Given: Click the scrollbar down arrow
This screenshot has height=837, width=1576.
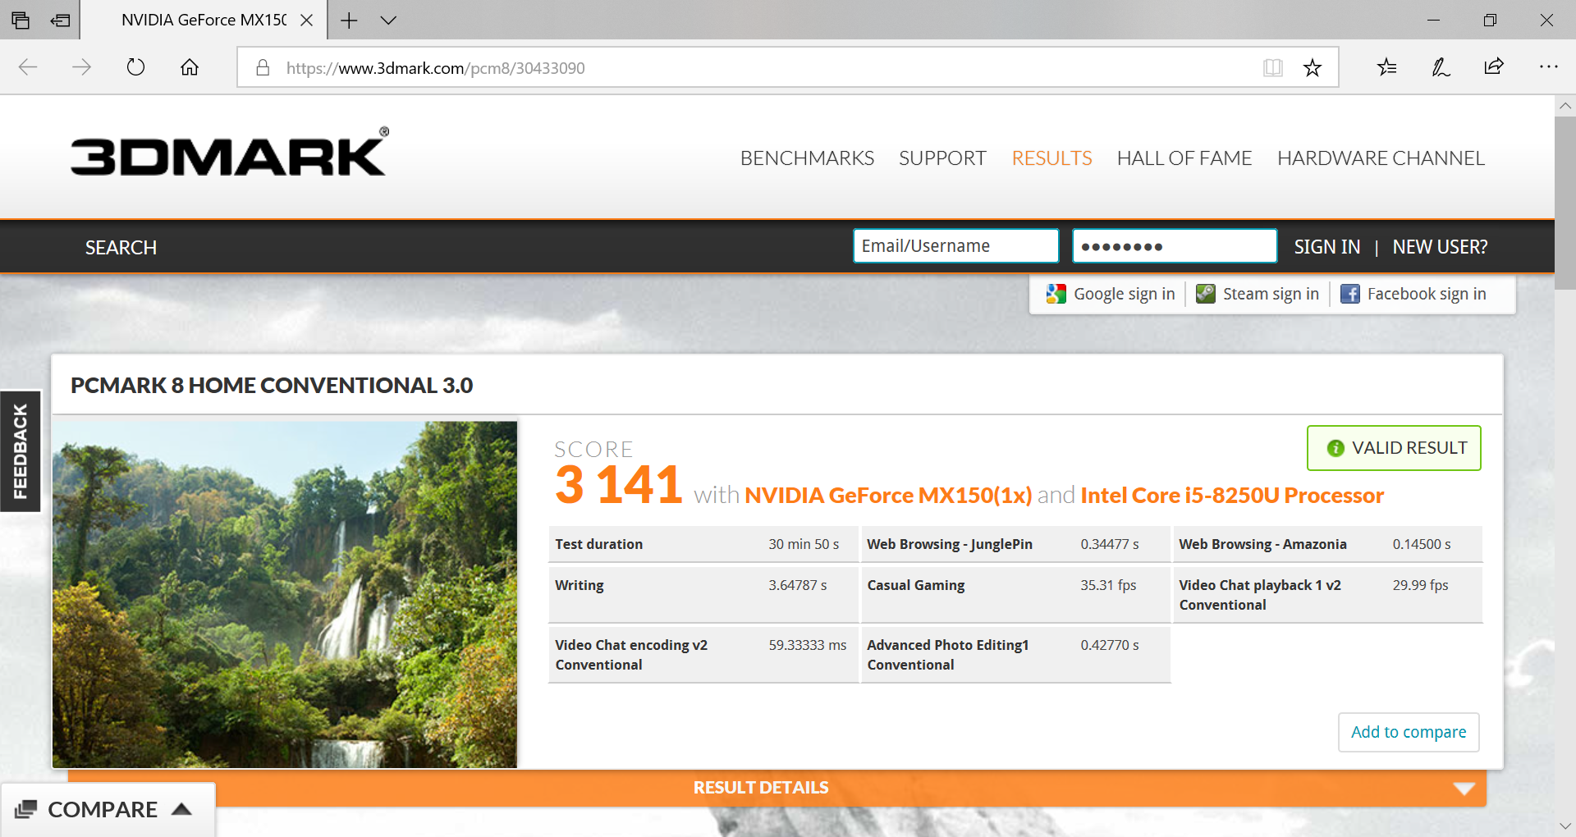Looking at the screenshot, I should 1565,826.
